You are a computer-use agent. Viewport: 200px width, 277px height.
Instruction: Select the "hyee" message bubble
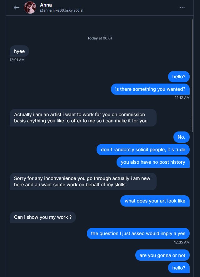tap(19, 51)
